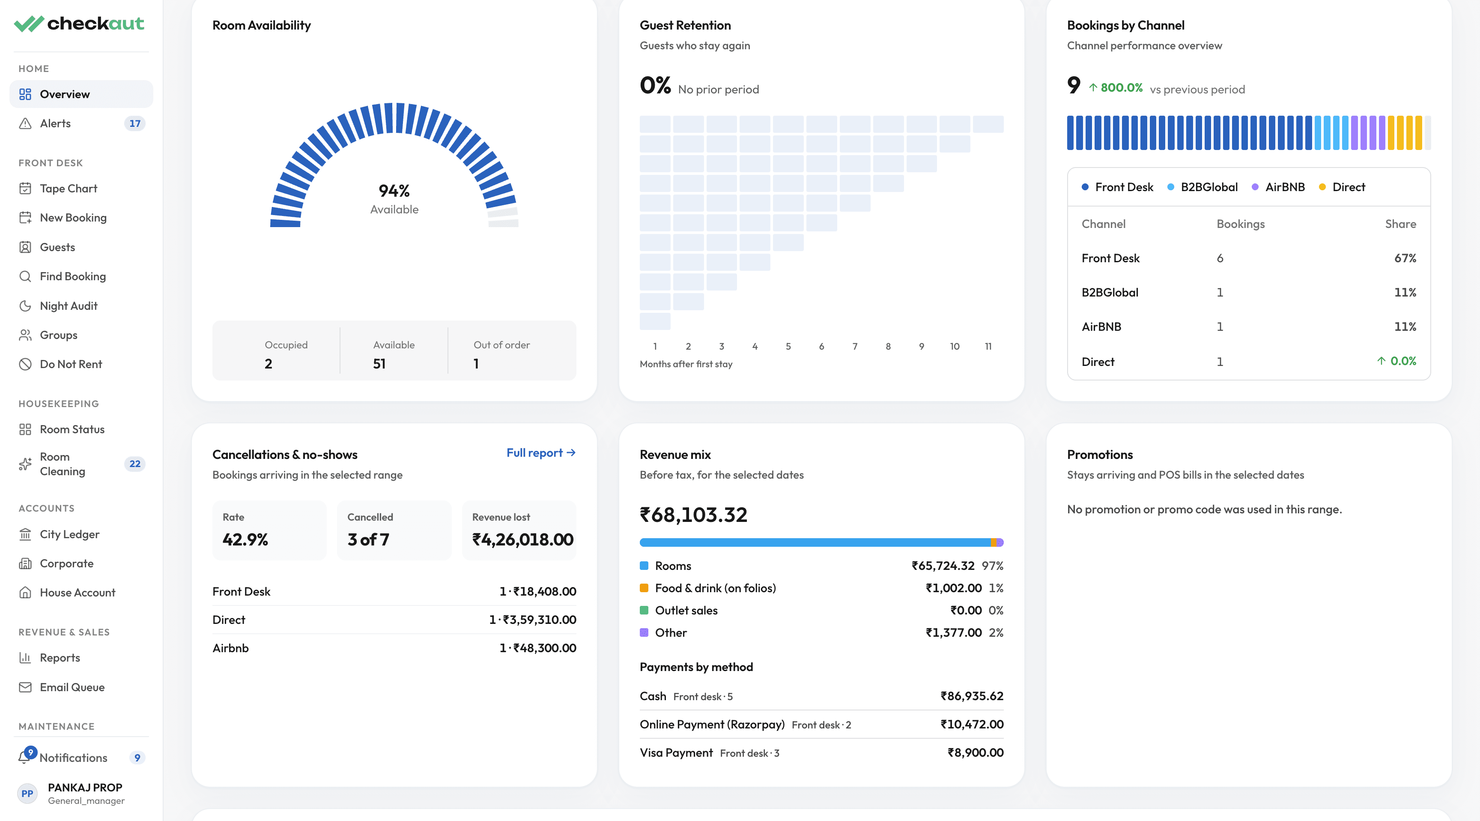Screen dimensions: 1480x821
Task: Click the Room Status grid icon
Action: [25, 429]
